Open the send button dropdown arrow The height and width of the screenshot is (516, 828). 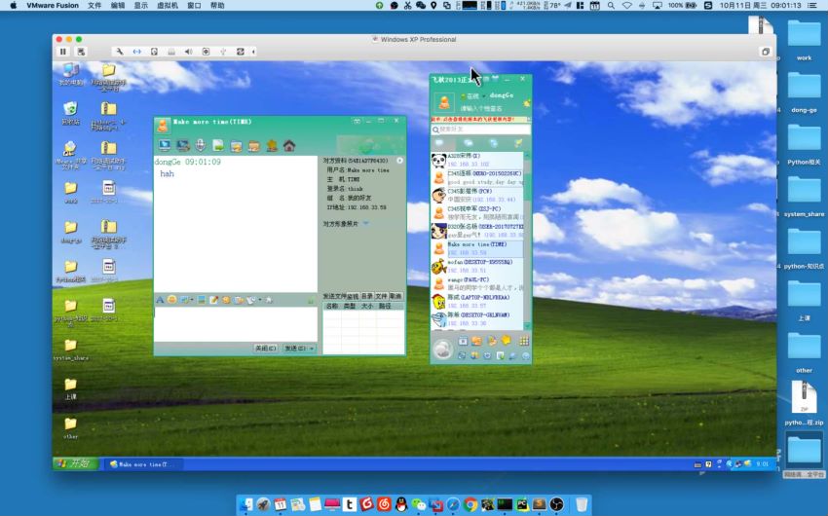312,349
